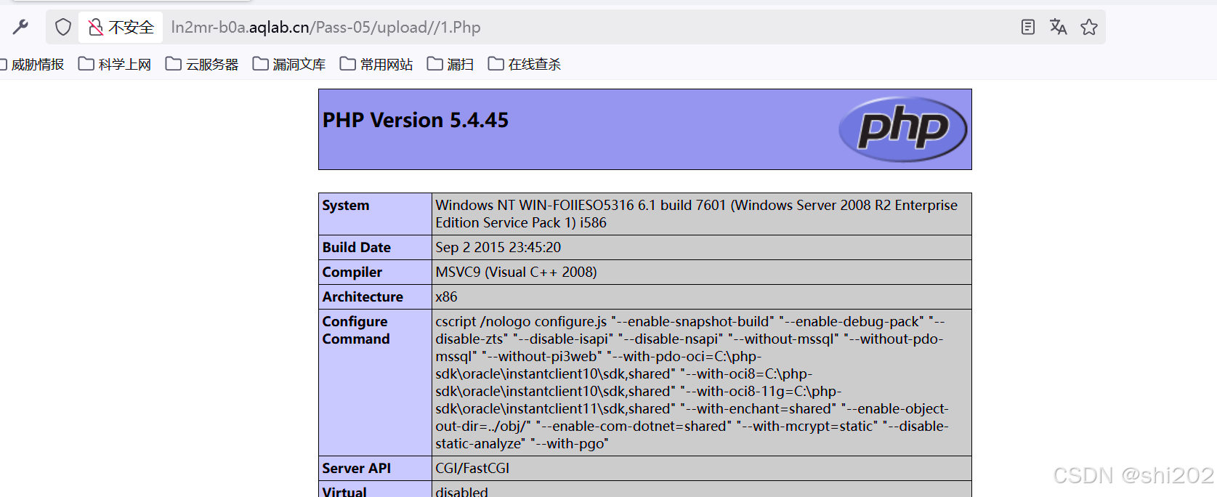
Task: Open the 威胁情报 bookmark folder
Action: [x=31, y=65]
